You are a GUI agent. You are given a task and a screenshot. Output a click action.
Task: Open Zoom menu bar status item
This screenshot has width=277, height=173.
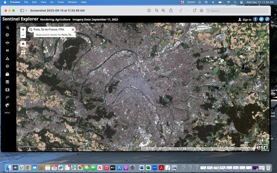pos(191,2)
